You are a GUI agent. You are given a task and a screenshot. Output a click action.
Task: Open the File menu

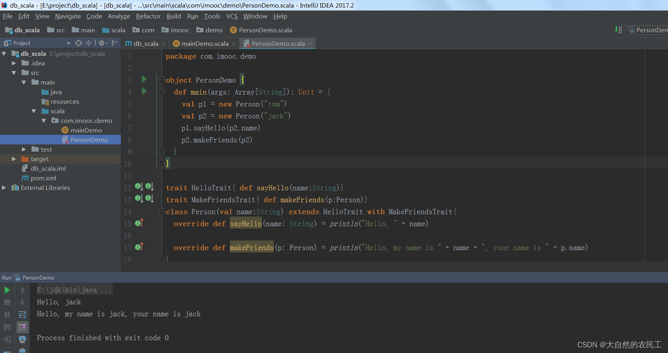click(8, 16)
